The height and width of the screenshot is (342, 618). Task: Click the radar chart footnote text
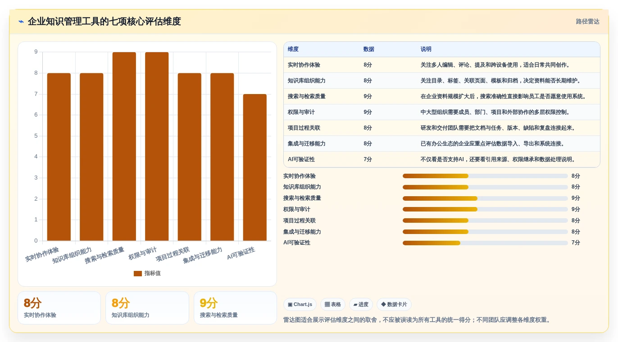(418, 320)
